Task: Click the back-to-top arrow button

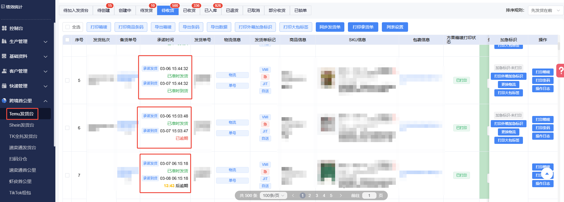Action: tap(547, 174)
